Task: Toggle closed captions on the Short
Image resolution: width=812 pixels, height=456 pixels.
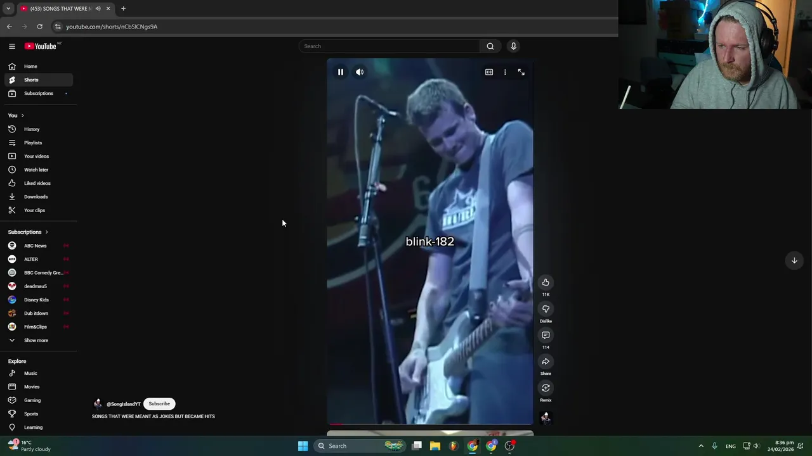Action: [x=489, y=72]
